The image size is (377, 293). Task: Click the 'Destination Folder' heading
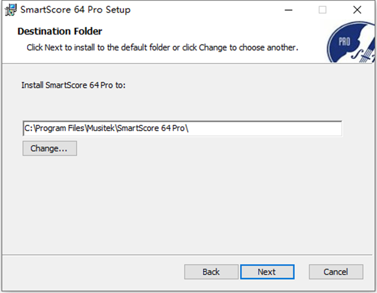pyautogui.click(x=60, y=31)
